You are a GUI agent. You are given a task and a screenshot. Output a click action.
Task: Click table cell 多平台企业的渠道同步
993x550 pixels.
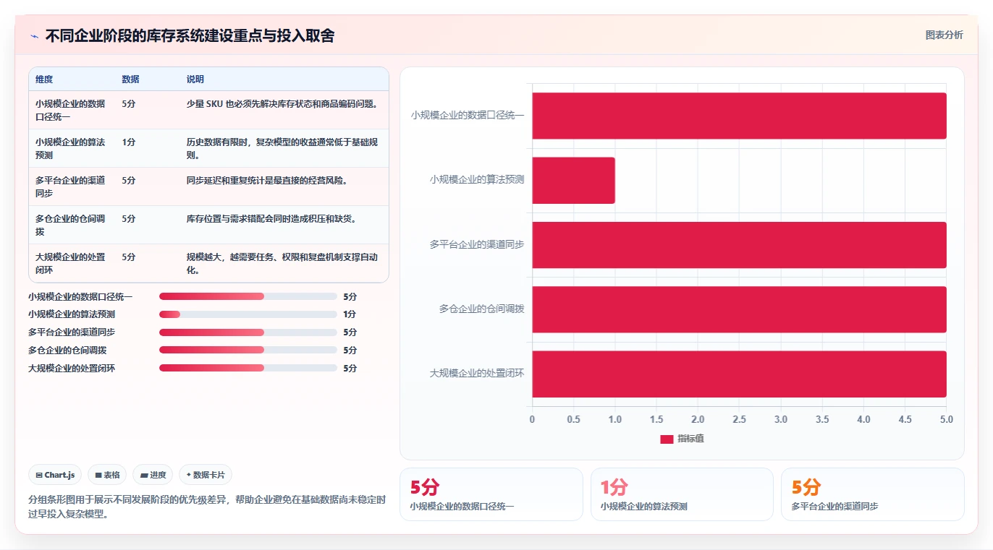tap(71, 186)
